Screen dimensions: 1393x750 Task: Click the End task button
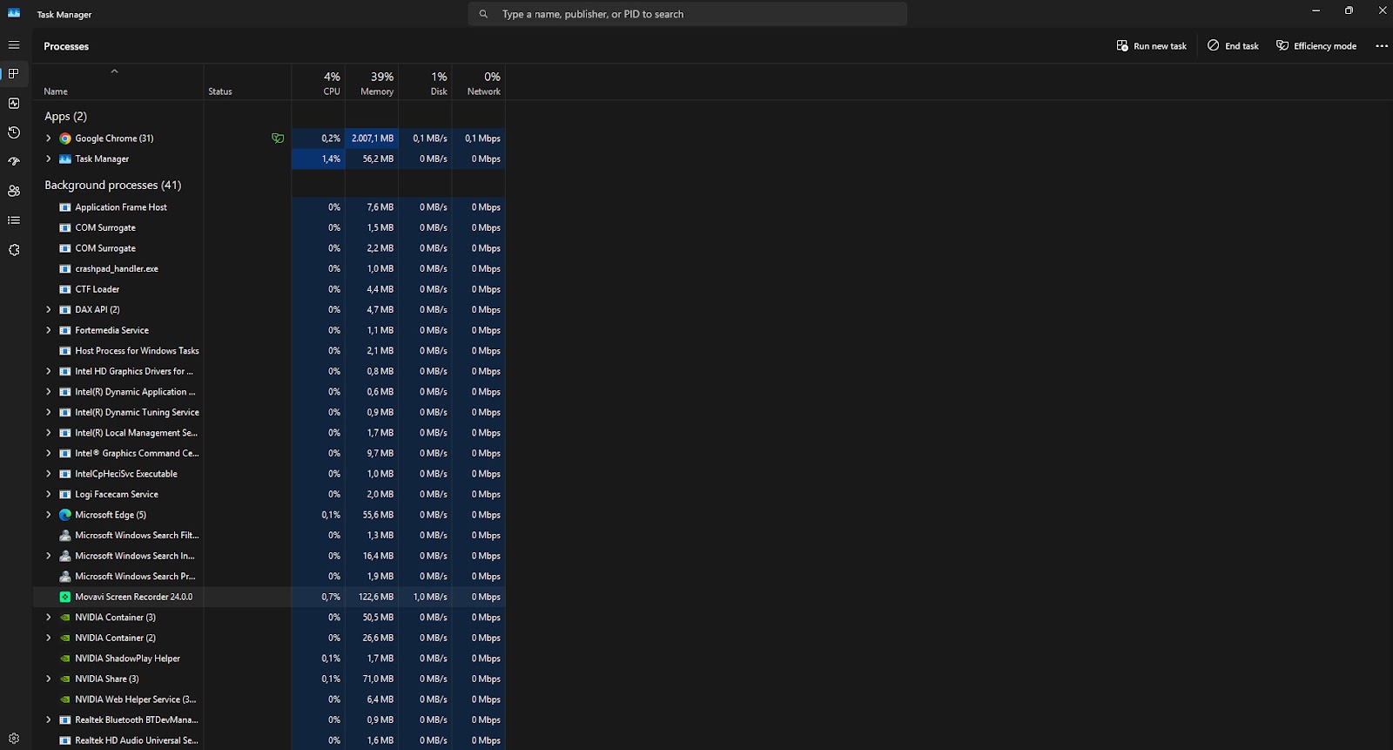[x=1233, y=46]
